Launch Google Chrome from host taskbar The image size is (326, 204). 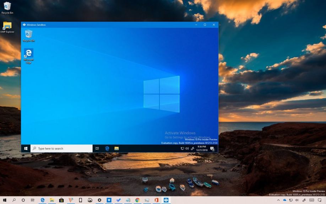coord(137,200)
